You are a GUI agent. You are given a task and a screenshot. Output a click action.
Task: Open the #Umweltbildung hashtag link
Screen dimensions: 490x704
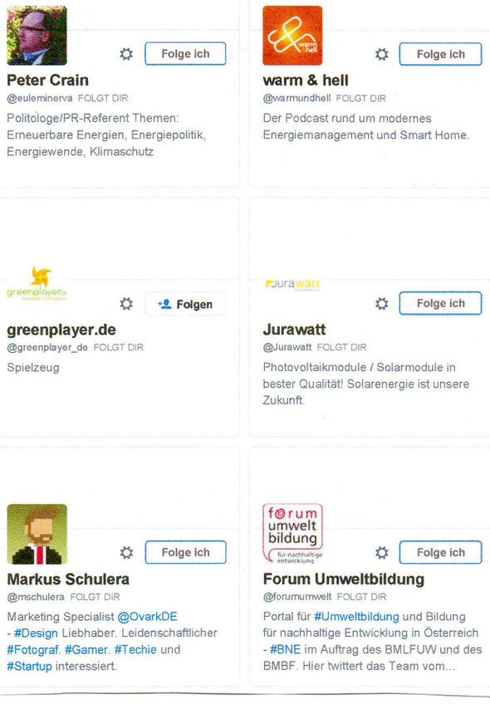[356, 617]
